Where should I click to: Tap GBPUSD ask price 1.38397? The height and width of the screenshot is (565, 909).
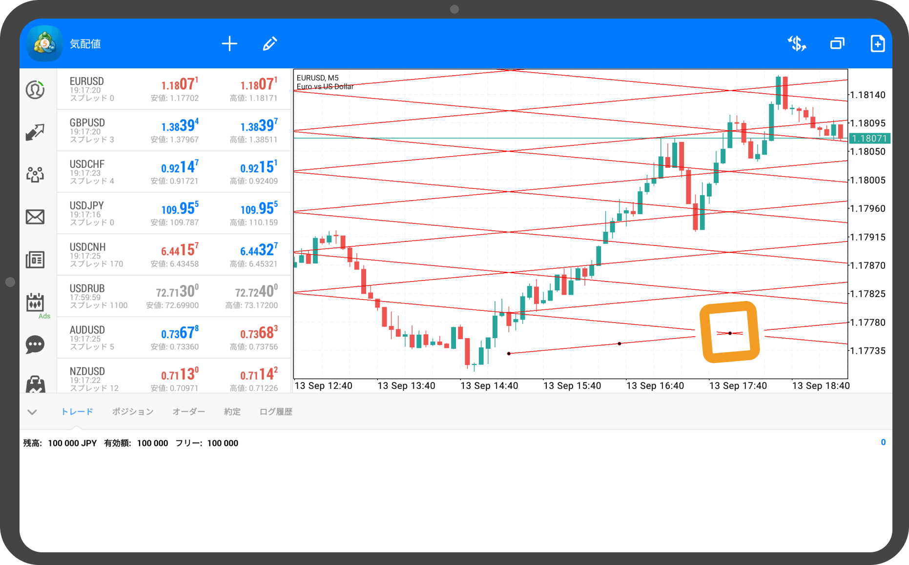(259, 125)
